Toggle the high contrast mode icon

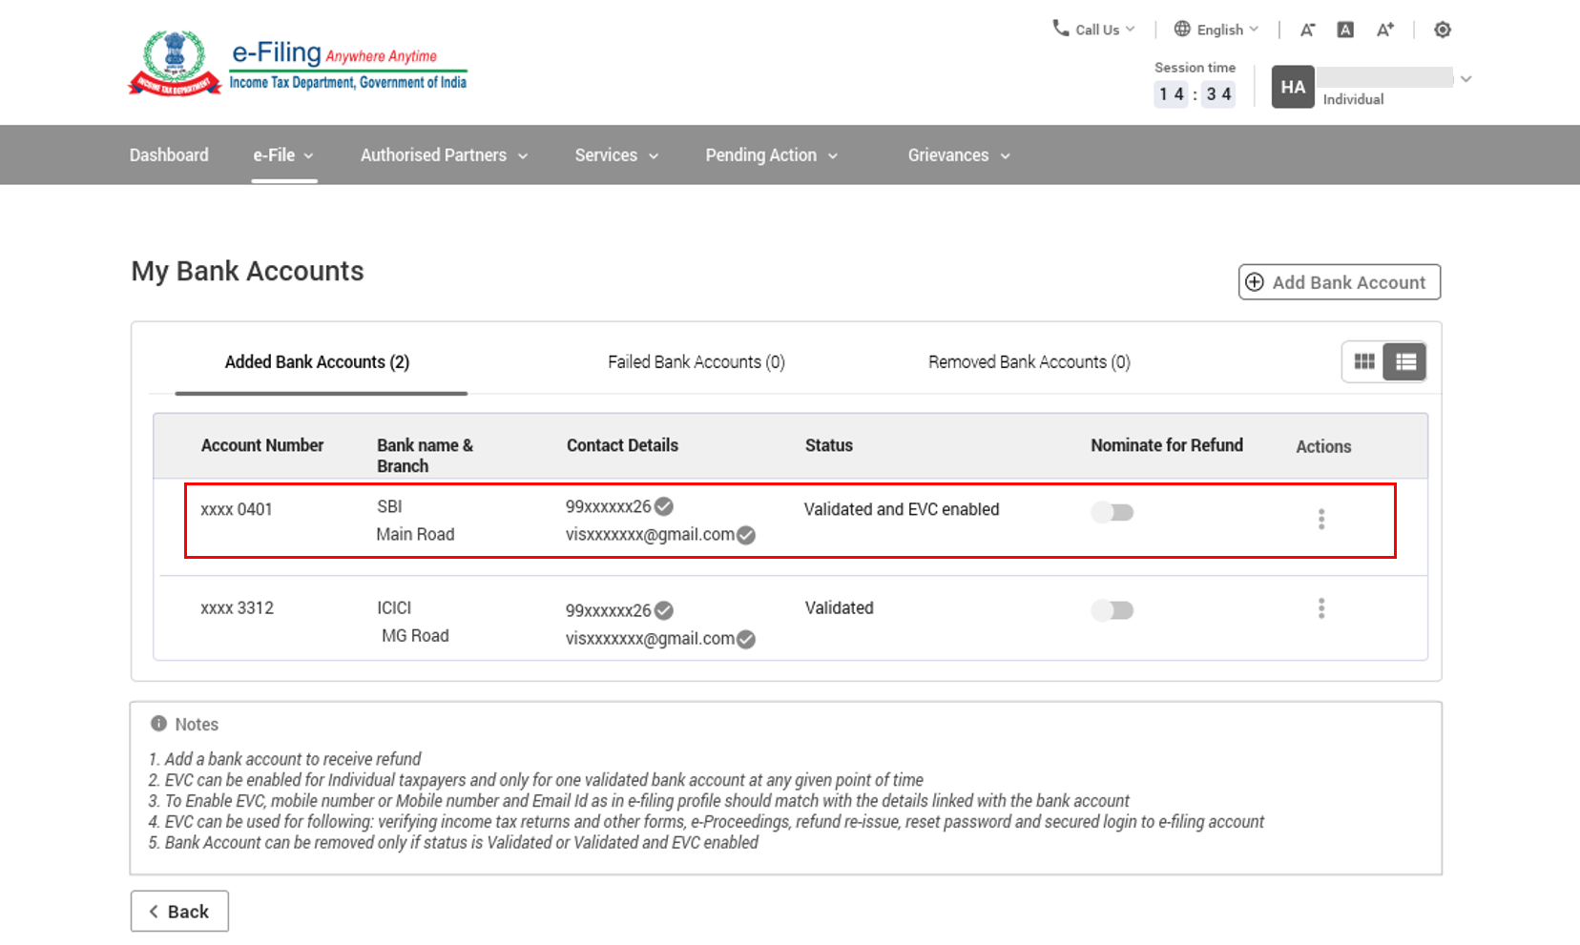click(x=1443, y=30)
